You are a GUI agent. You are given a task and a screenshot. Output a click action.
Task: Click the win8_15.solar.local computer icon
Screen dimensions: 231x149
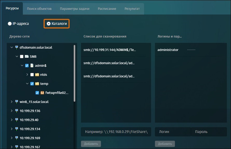point(17,102)
